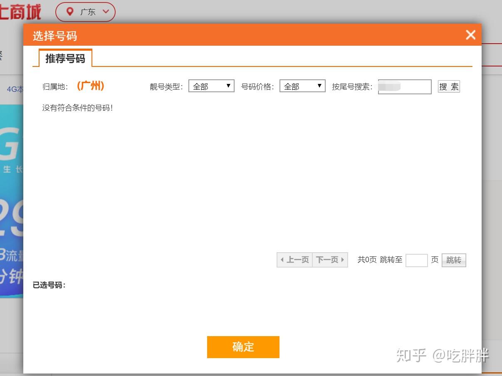Click the page number jump input
This screenshot has height=376, width=502.
point(416,260)
